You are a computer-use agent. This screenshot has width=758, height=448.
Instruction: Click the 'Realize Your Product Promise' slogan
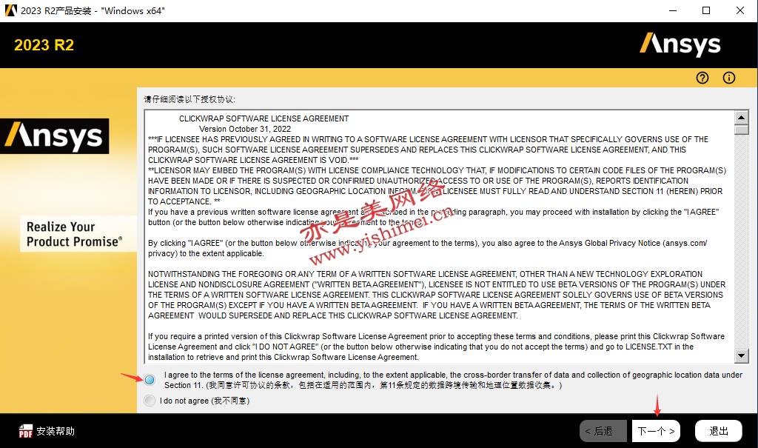(x=75, y=234)
